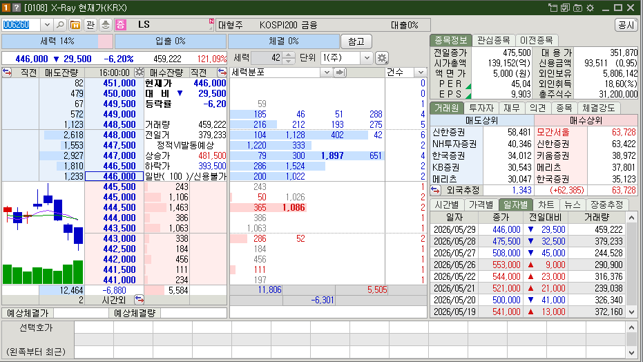Click the 참고 button
The width and height of the screenshot is (643, 362).
[x=356, y=41]
